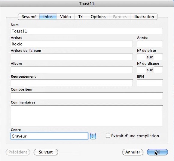Enable Extrait d'une compilation checkbox

pos(108,136)
